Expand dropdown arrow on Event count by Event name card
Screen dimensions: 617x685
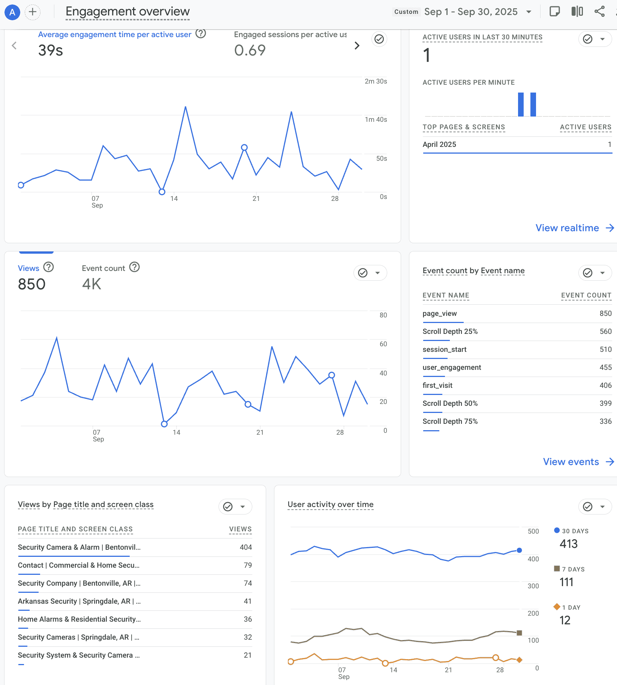(x=602, y=273)
